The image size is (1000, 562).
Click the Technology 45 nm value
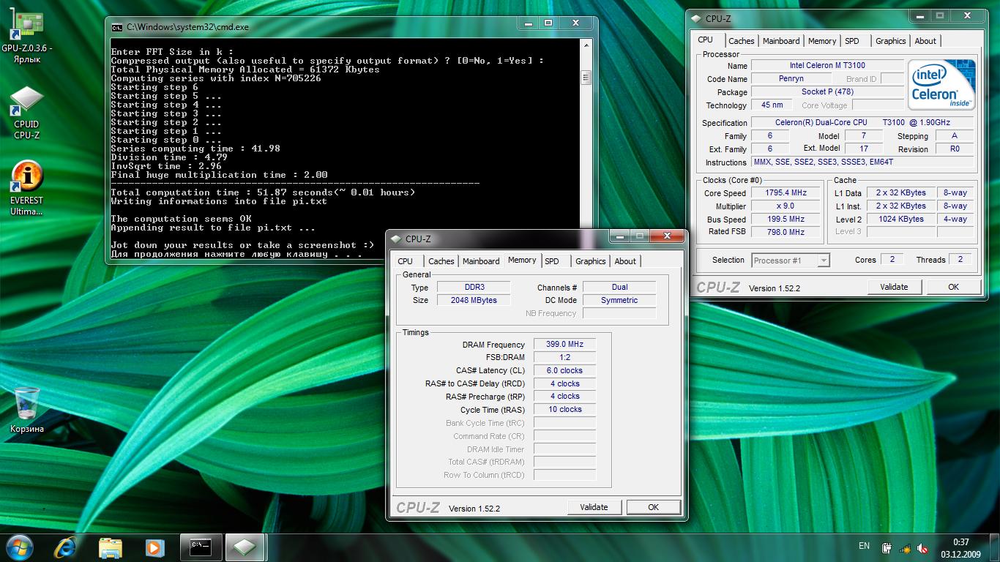(x=772, y=105)
